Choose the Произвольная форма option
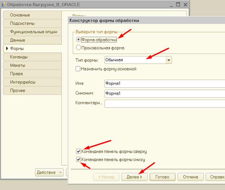The image size is (225, 190). pos(78,48)
